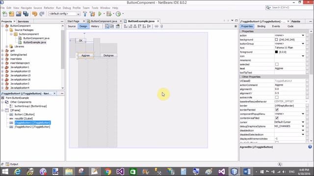Close the ButtonExample.java editor tab
Image resolution: width=314 pixels, height=176 pixels.
(x=158, y=21)
